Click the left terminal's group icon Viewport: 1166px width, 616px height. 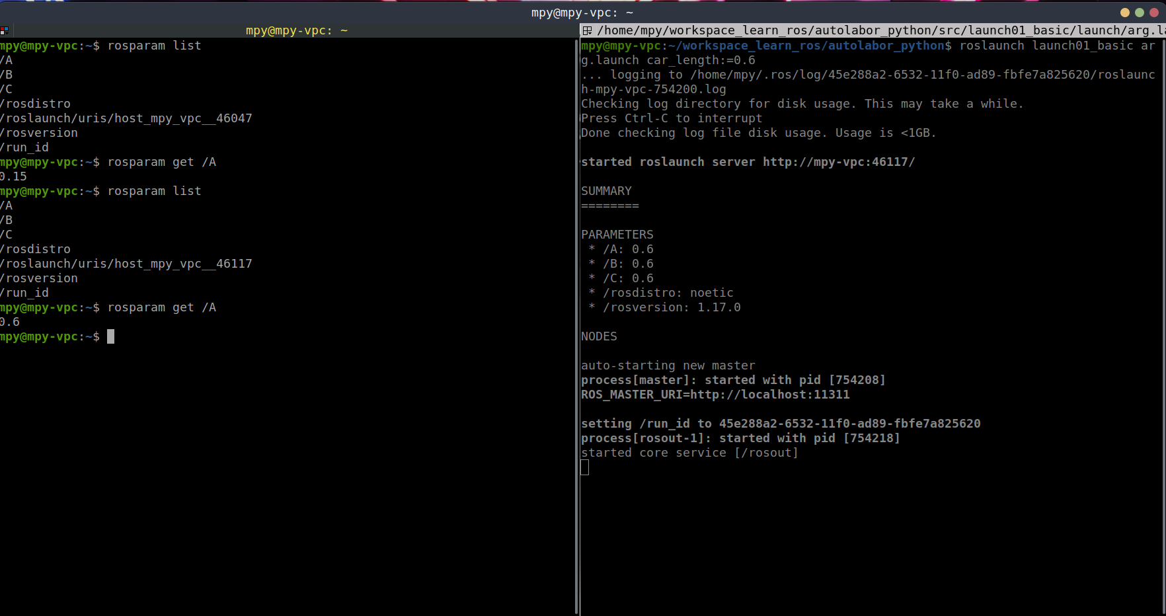click(4, 30)
